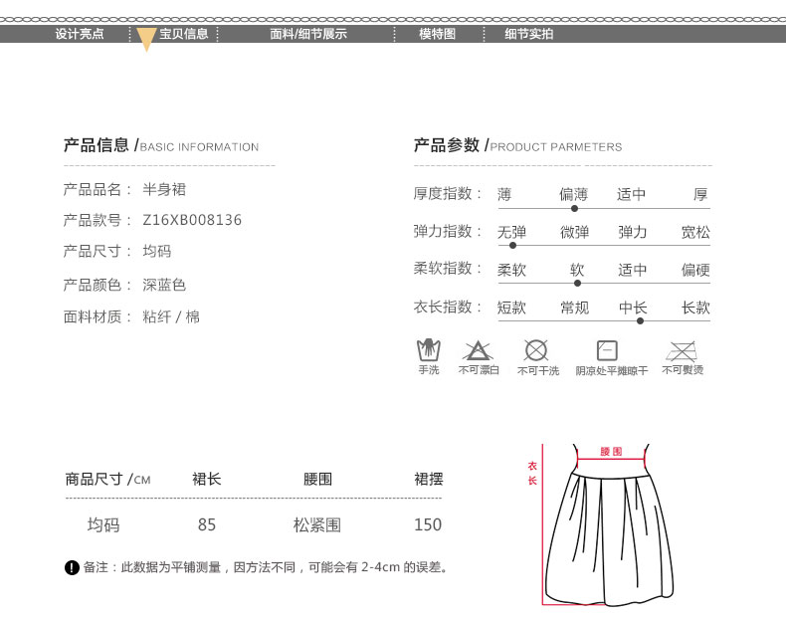The width and height of the screenshot is (786, 617).
Task: Click the skirt diagram illustration
Action: pos(609,527)
